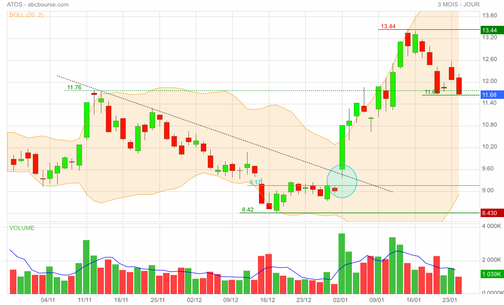Click the 13.80 price axis label
The width and height of the screenshot is (504, 305).
pyautogui.click(x=490, y=15)
